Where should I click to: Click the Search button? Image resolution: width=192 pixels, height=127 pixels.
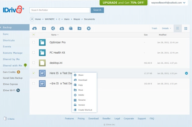click(97, 10)
